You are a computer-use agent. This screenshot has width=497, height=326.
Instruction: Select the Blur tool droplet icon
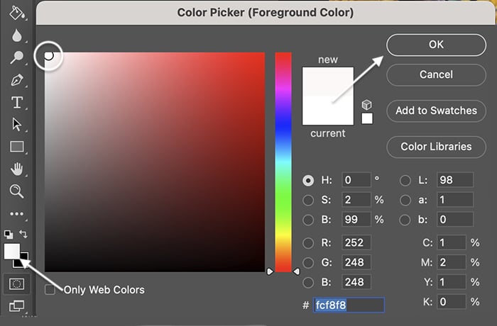[x=17, y=35]
